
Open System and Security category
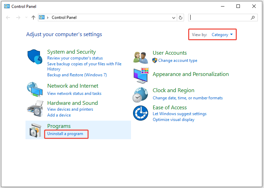[72, 52]
